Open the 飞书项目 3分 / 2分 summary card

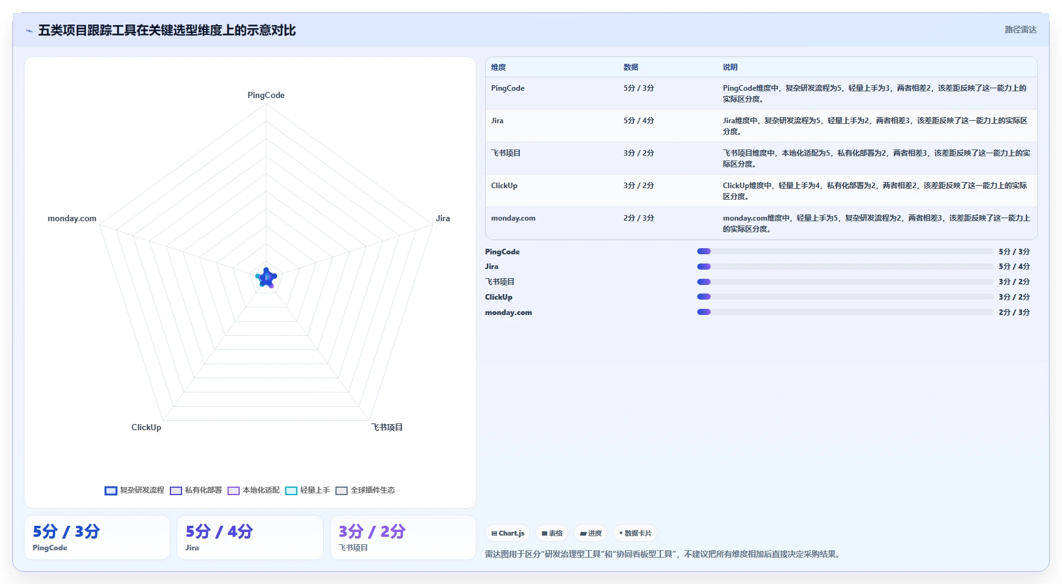coord(403,537)
